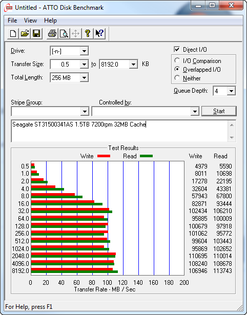The width and height of the screenshot is (247, 315).
Task: Click the green Read legend swatch
Action: [147, 156]
